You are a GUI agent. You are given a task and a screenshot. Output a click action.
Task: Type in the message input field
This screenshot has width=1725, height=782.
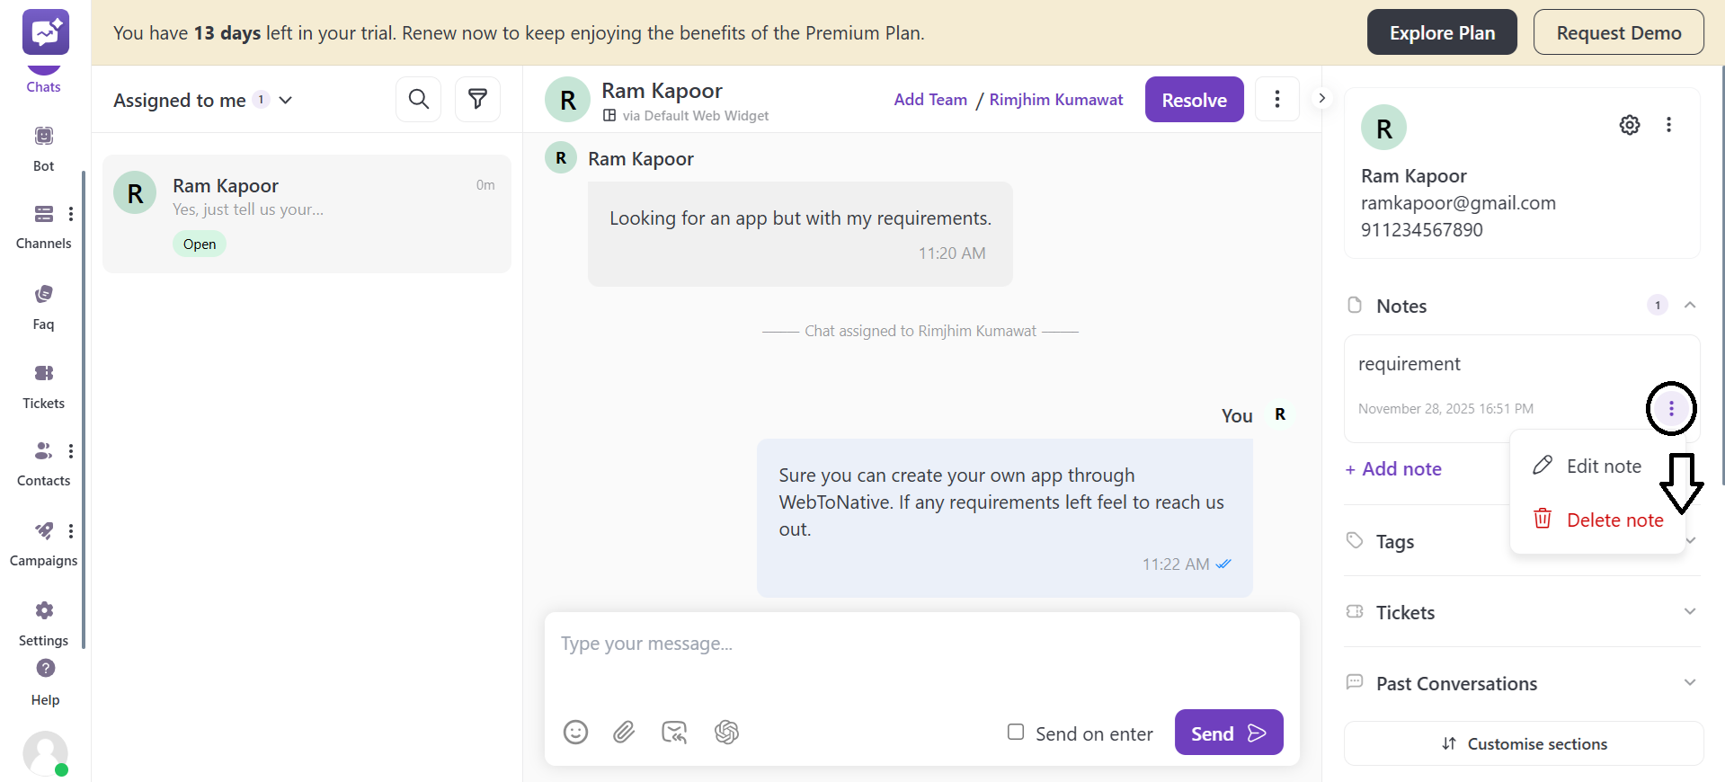920,644
